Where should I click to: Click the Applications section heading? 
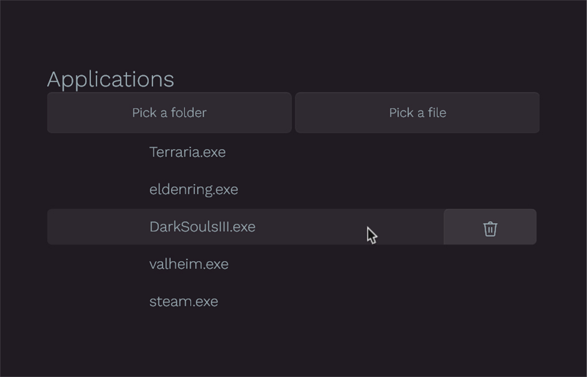110,80
